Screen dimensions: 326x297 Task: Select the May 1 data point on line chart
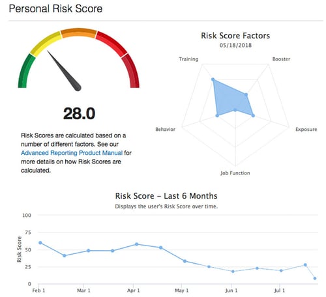click(185, 261)
